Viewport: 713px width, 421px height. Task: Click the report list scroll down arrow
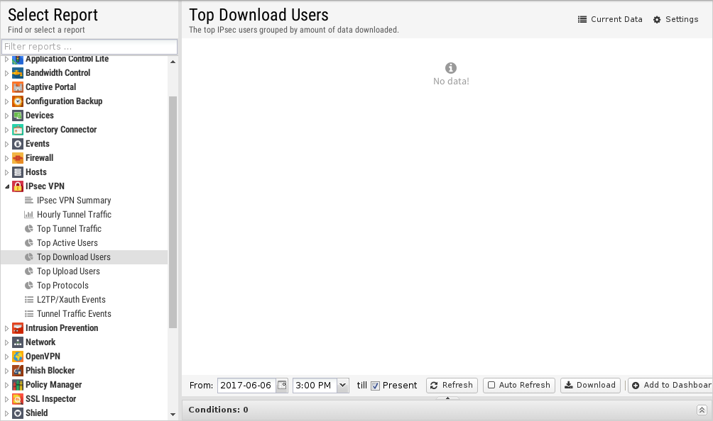click(x=173, y=414)
